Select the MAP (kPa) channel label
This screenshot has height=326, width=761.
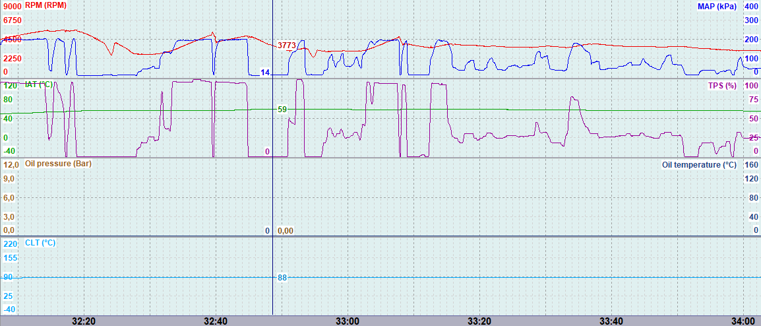pyautogui.click(x=716, y=6)
